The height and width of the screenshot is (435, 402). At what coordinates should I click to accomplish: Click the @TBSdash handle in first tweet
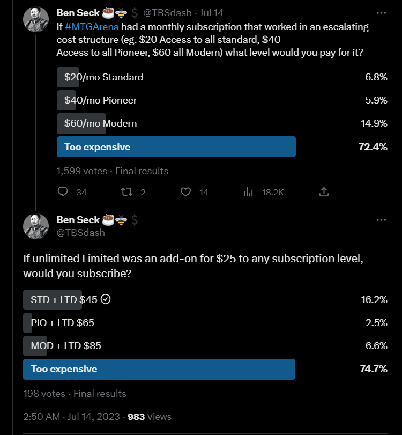167,13
